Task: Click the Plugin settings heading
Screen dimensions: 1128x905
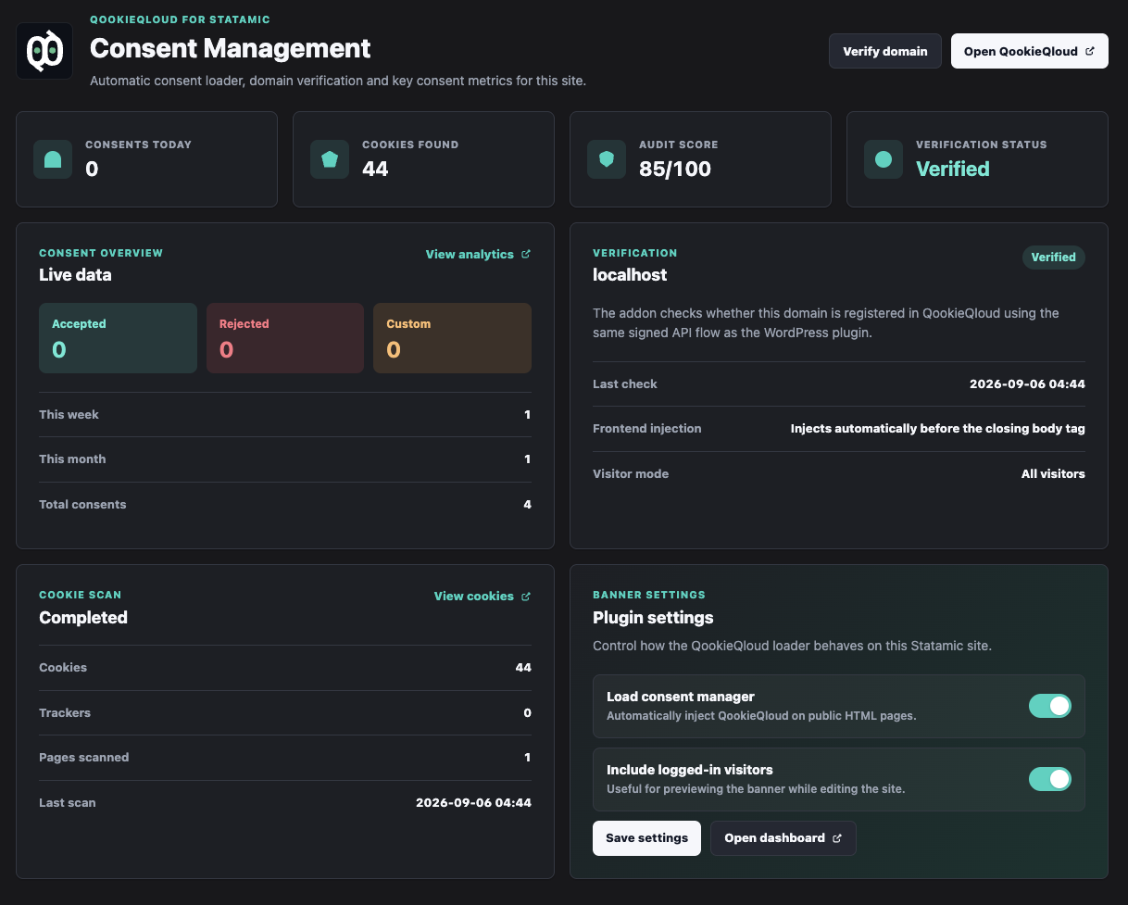Action: pos(653,618)
